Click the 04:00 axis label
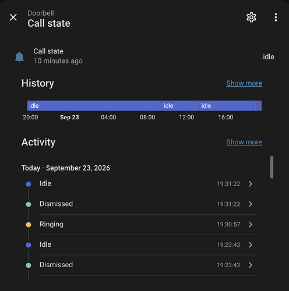The width and height of the screenshot is (289, 291). tap(108, 117)
